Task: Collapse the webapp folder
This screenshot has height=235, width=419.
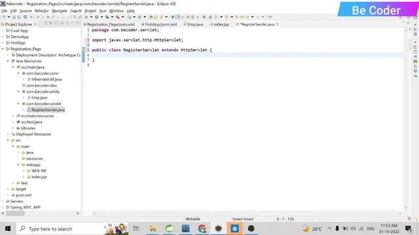Action: tap(18, 164)
